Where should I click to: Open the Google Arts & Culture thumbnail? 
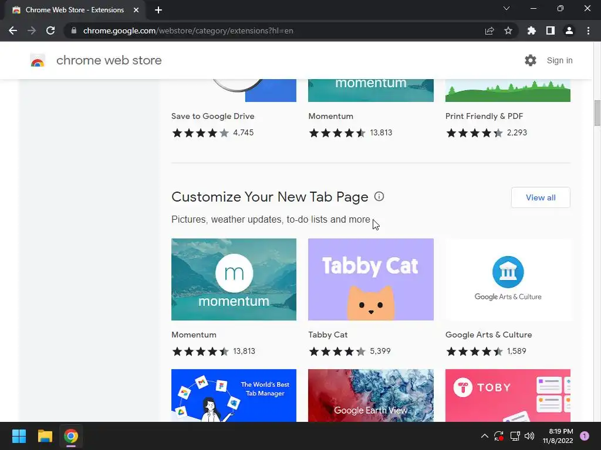(x=508, y=279)
